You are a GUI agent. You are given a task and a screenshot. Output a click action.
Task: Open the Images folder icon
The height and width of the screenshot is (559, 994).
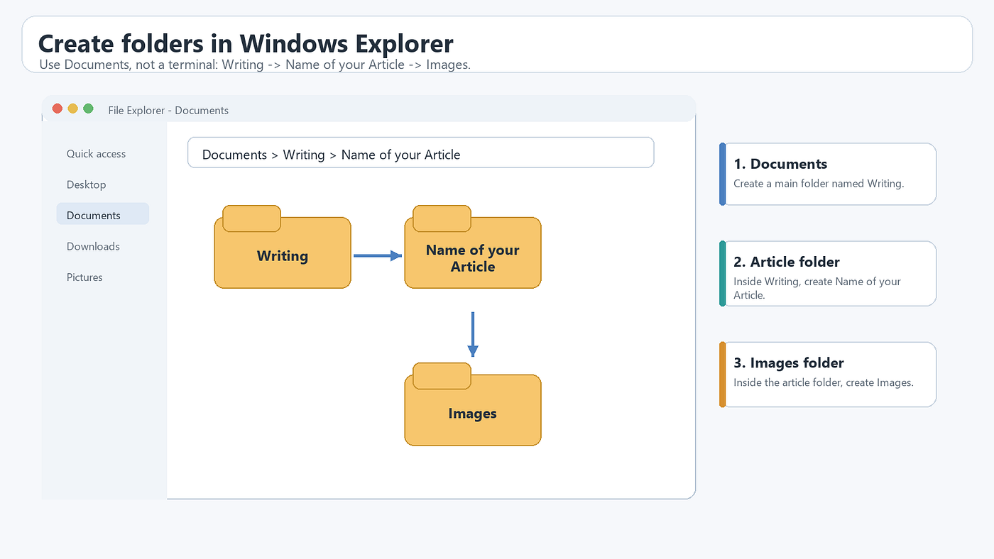473,404
